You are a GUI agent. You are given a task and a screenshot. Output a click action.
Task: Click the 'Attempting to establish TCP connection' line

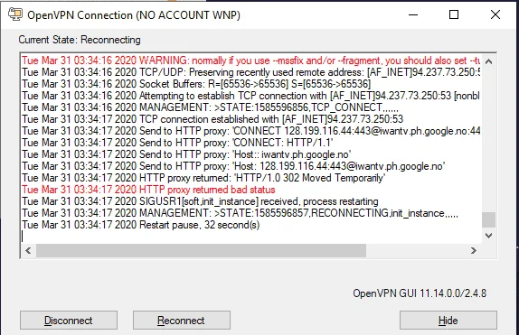[250, 96]
